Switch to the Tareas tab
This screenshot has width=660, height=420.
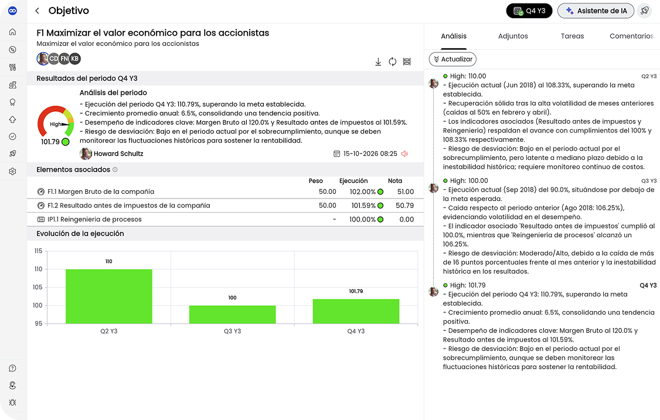[572, 36]
